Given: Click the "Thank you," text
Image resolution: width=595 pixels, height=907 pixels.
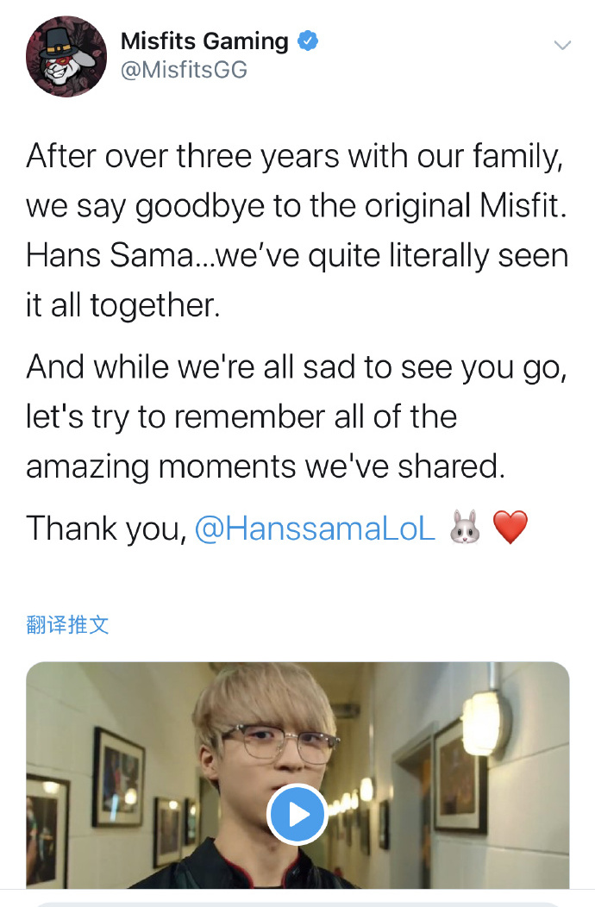Looking at the screenshot, I should [x=107, y=529].
